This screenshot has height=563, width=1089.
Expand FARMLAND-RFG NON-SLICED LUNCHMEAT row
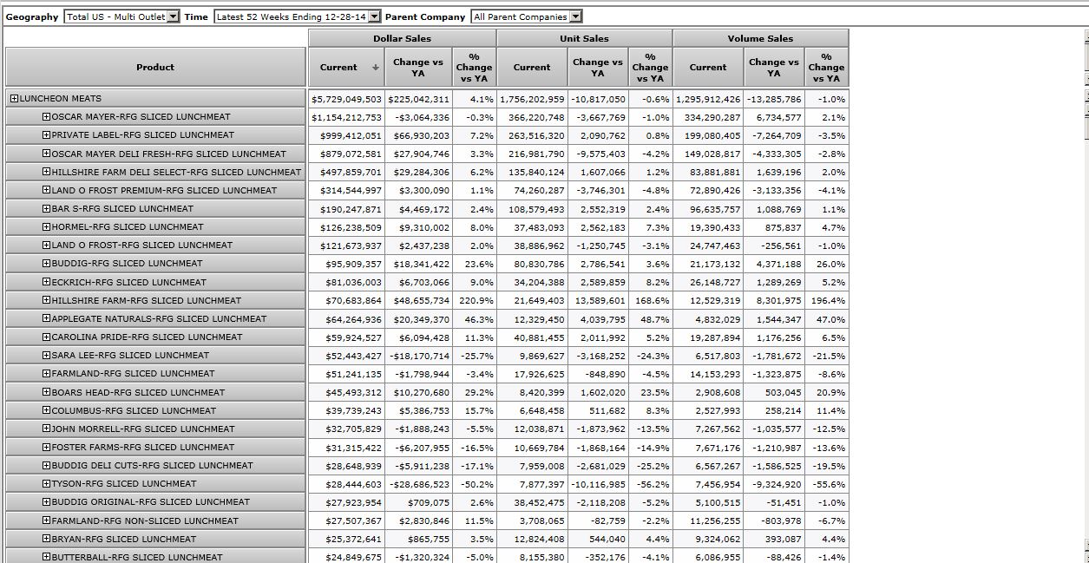point(46,520)
